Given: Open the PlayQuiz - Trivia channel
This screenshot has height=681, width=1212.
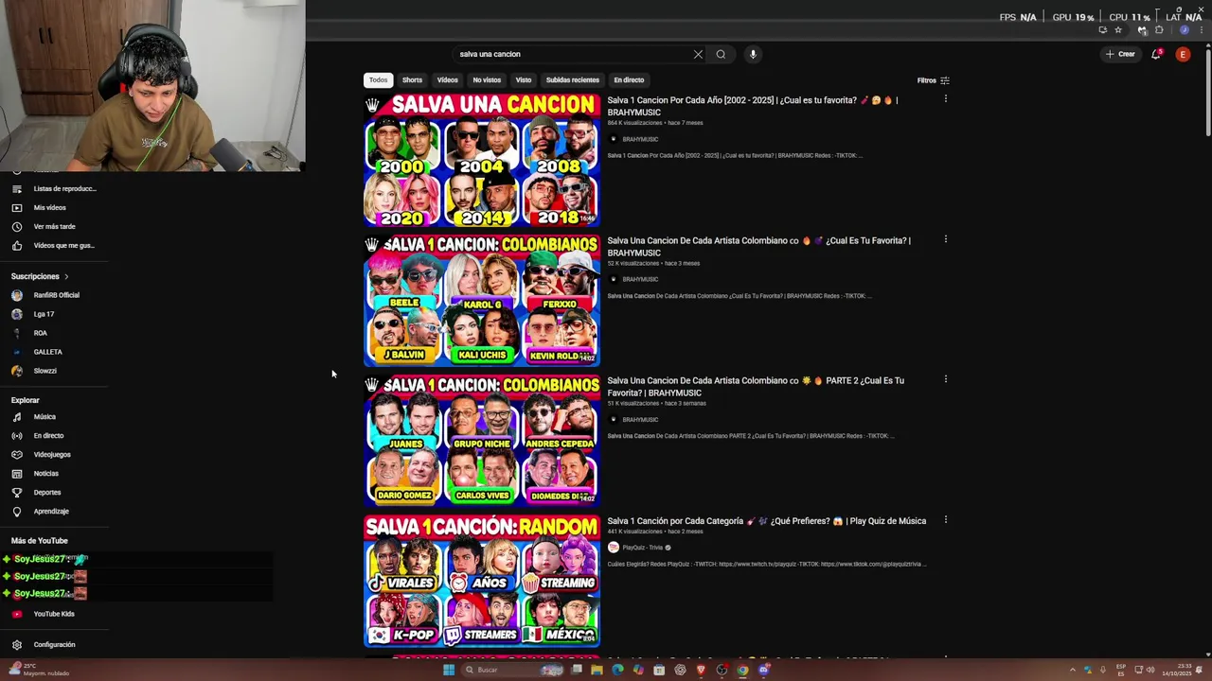Looking at the screenshot, I should (642, 548).
